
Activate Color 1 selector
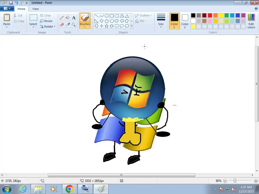point(174,21)
